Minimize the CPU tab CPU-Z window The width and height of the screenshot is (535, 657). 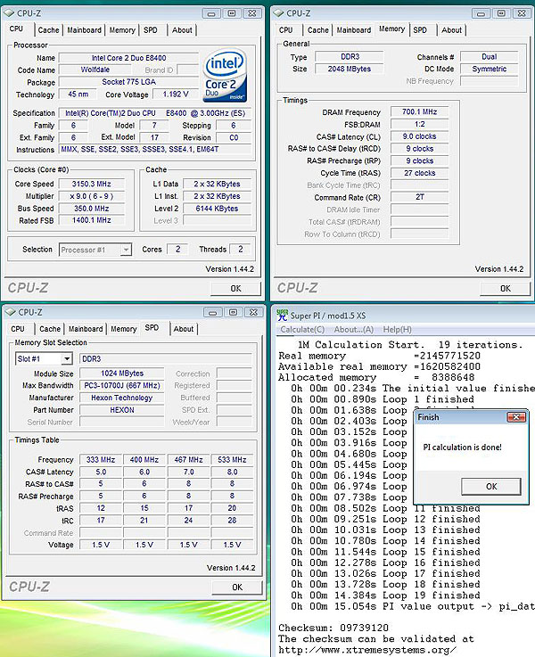click(211, 13)
